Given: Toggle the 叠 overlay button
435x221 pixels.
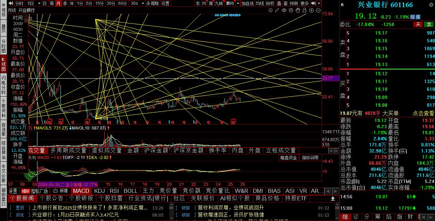Looking at the screenshot, I should click(279, 3).
